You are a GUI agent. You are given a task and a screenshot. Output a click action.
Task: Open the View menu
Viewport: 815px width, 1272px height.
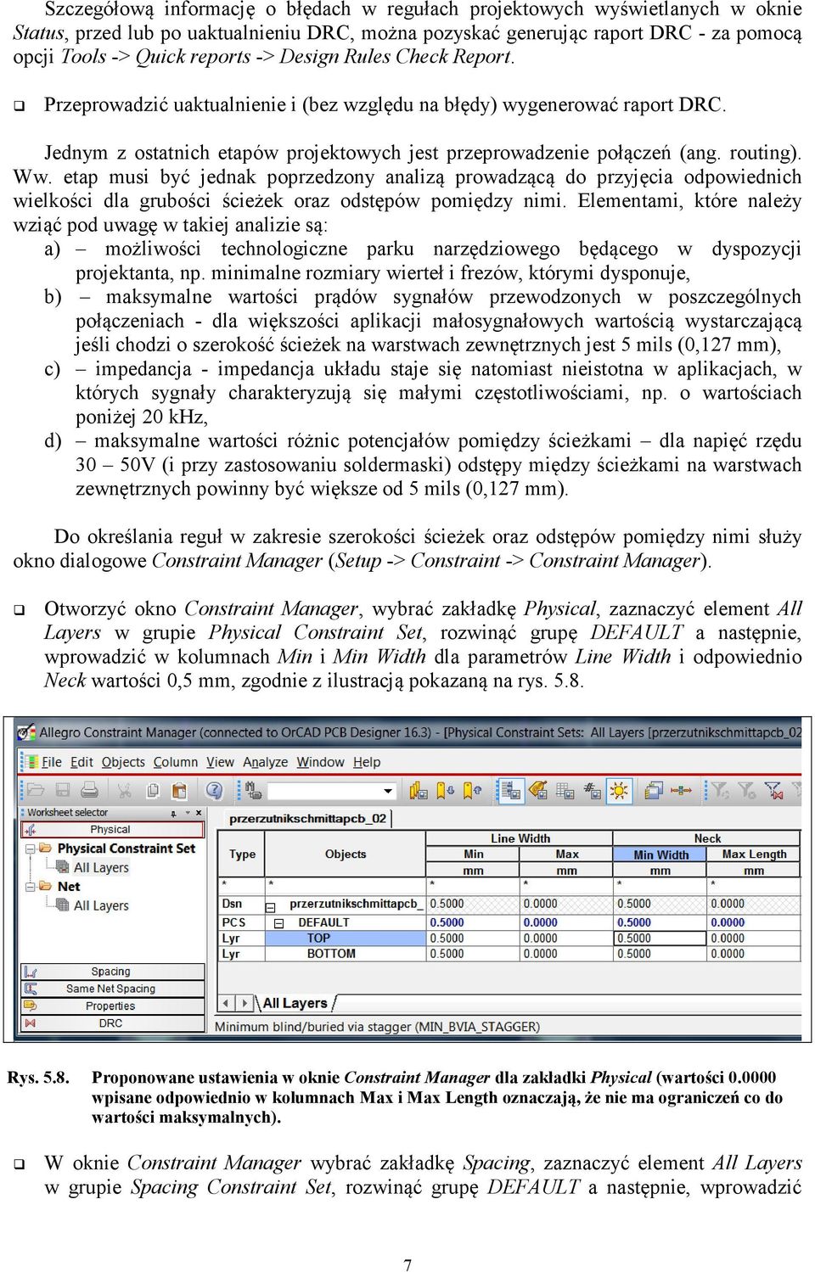pos(220,762)
